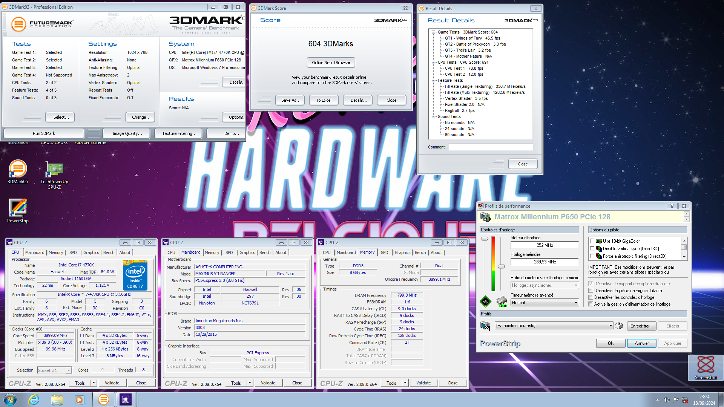Collapse the Feature Tests tree node
724x407 pixels.
point(434,80)
